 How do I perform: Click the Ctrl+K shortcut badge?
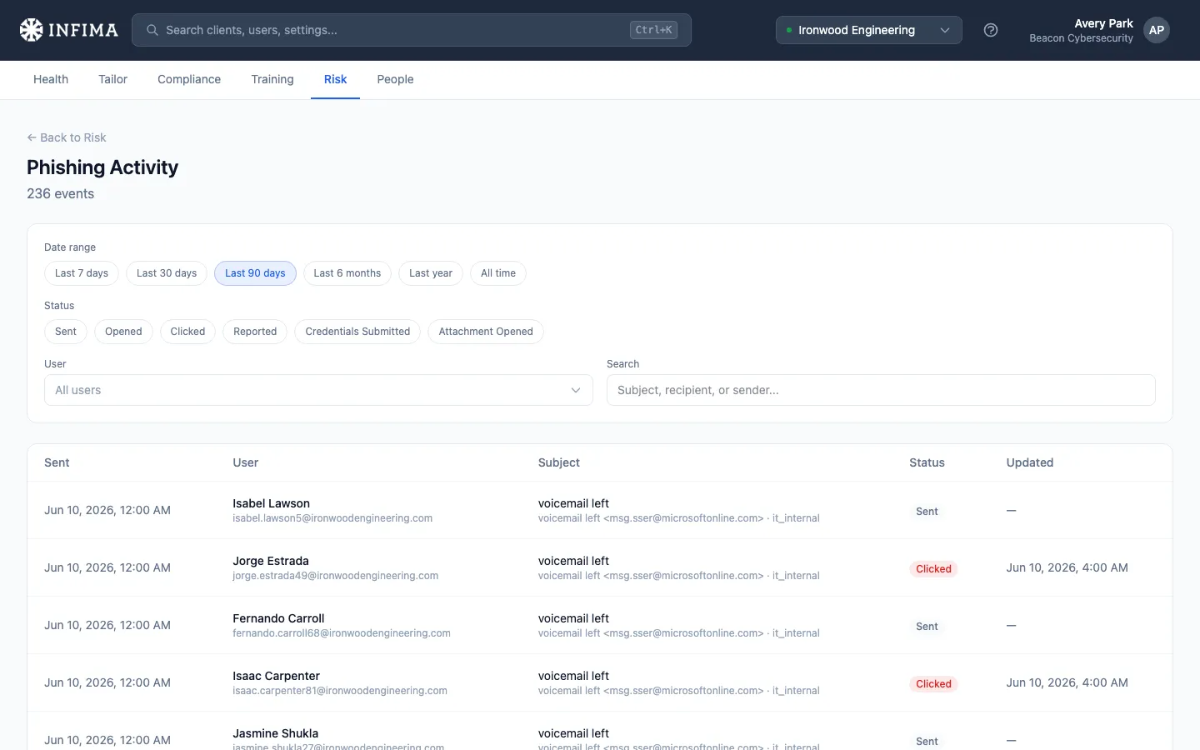coord(653,30)
